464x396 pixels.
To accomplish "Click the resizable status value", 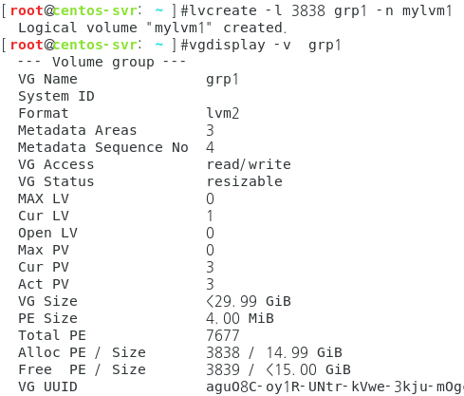I will click(x=244, y=181).
